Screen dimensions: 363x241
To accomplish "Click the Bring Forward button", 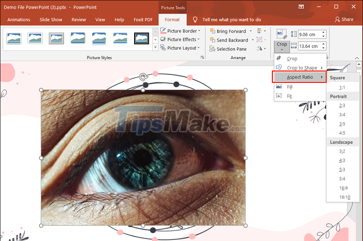I will [x=228, y=31].
